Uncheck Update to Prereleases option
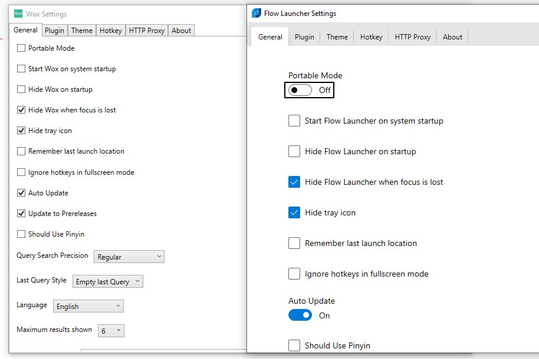 [x=21, y=214]
